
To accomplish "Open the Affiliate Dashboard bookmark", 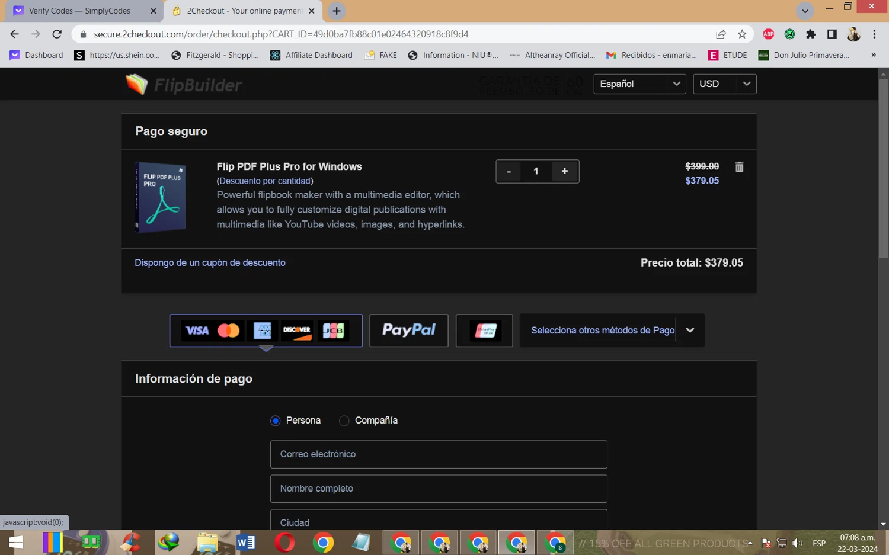I will (x=311, y=55).
